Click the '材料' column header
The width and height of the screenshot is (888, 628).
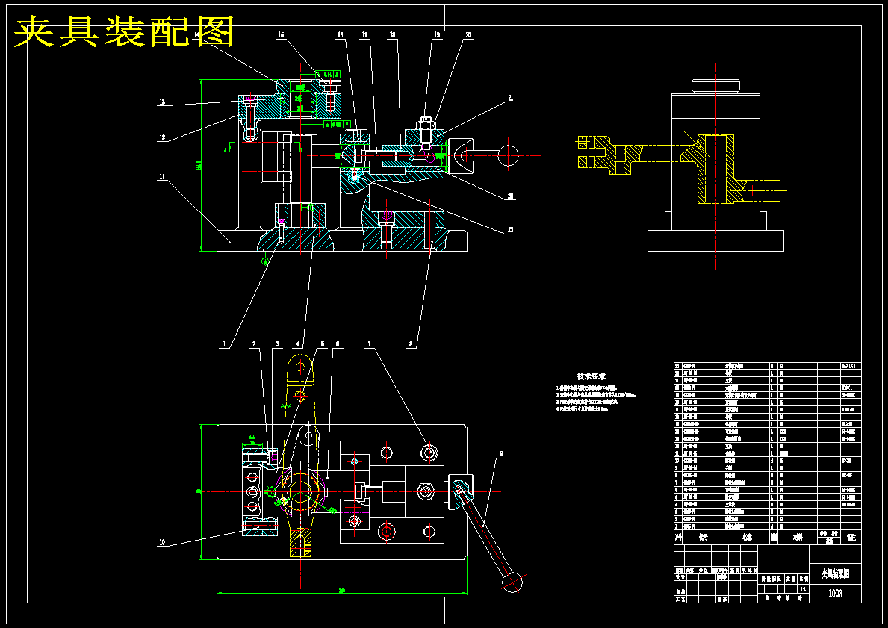click(x=798, y=537)
